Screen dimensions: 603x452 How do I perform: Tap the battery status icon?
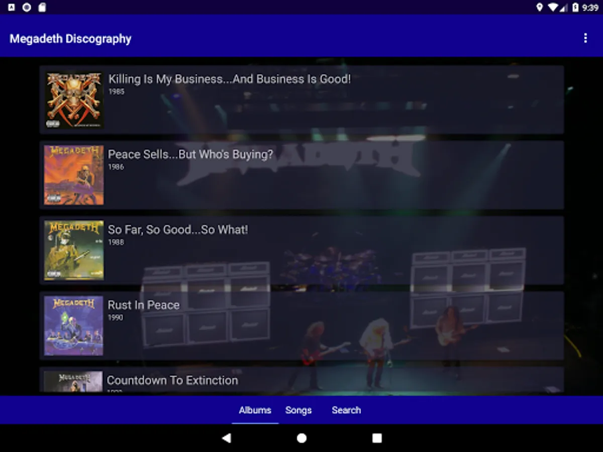click(x=575, y=7)
